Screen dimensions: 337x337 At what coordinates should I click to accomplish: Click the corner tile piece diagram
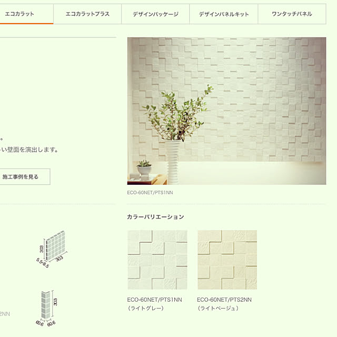[x=46, y=308]
